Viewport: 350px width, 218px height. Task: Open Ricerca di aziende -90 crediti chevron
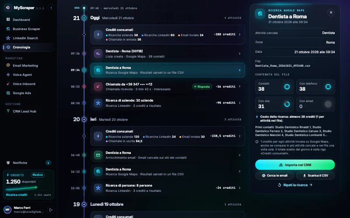click(239, 103)
